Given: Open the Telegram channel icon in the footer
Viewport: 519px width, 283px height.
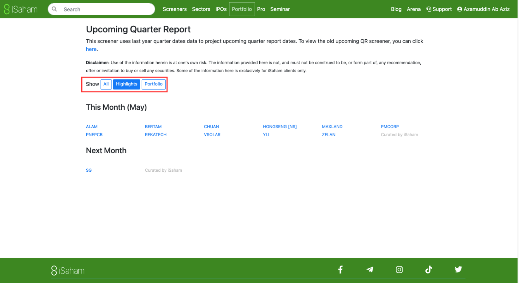Looking at the screenshot, I should [370, 269].
